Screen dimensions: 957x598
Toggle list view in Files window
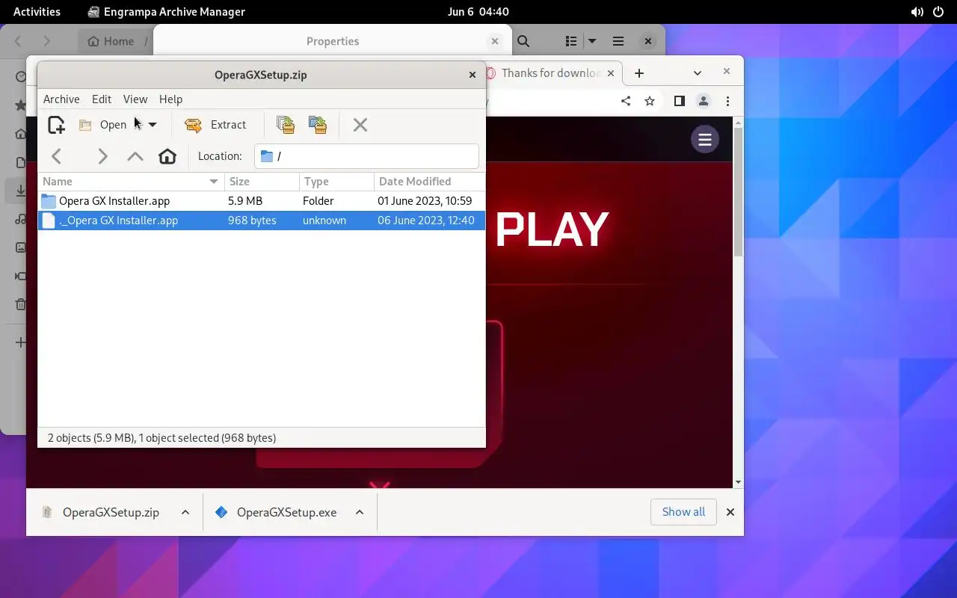(571, 41)
